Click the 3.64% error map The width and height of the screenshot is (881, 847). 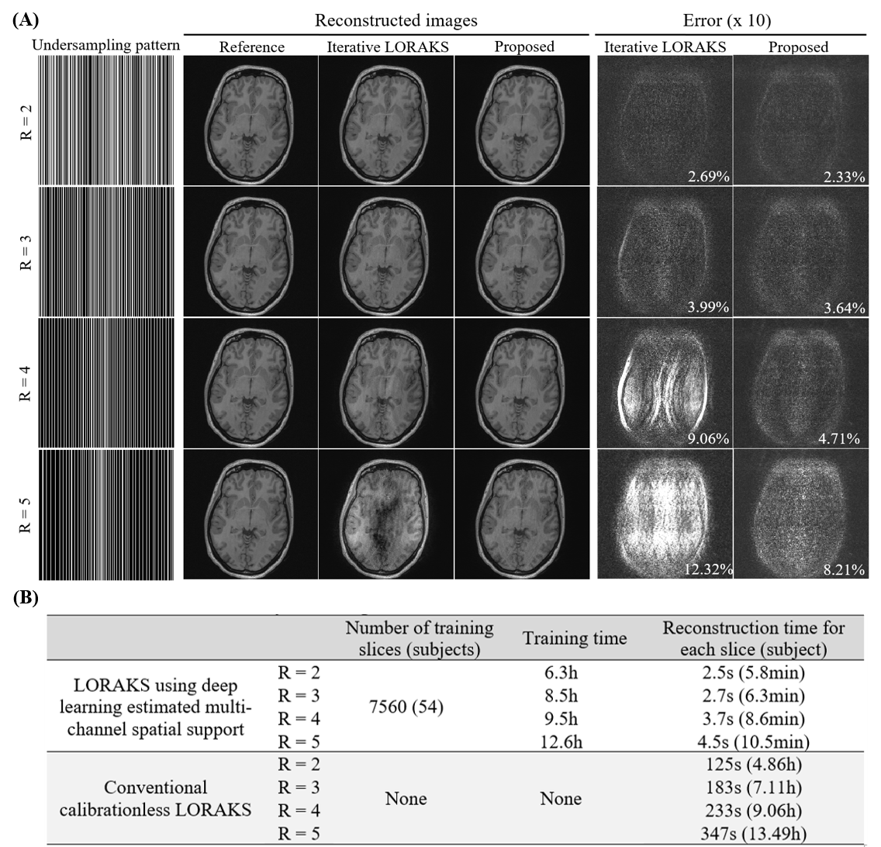[800, 251]
